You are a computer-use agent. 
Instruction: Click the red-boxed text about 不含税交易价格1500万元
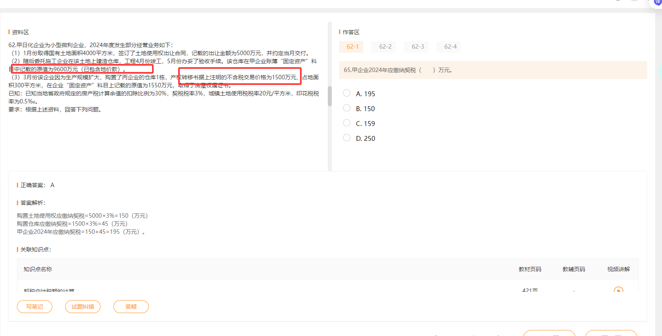[x=240, y=77]
